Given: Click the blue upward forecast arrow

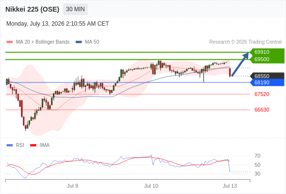Looking at the screenshot, I should pos(240,64).
